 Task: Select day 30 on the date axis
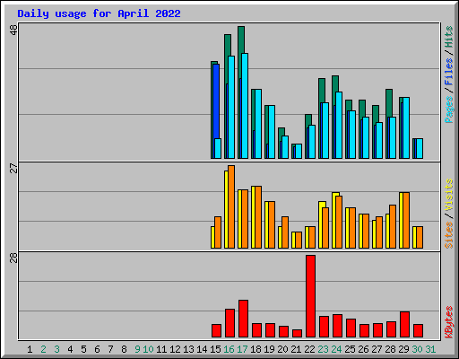[x=417, y=349]
